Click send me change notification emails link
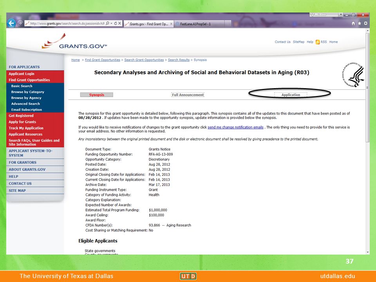376x282 pixels. point(235,127)
